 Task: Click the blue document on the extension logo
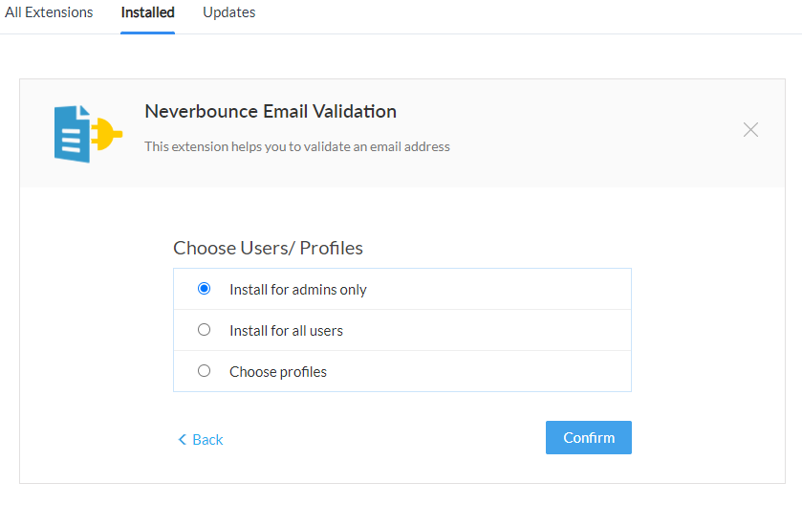[73, 134]
